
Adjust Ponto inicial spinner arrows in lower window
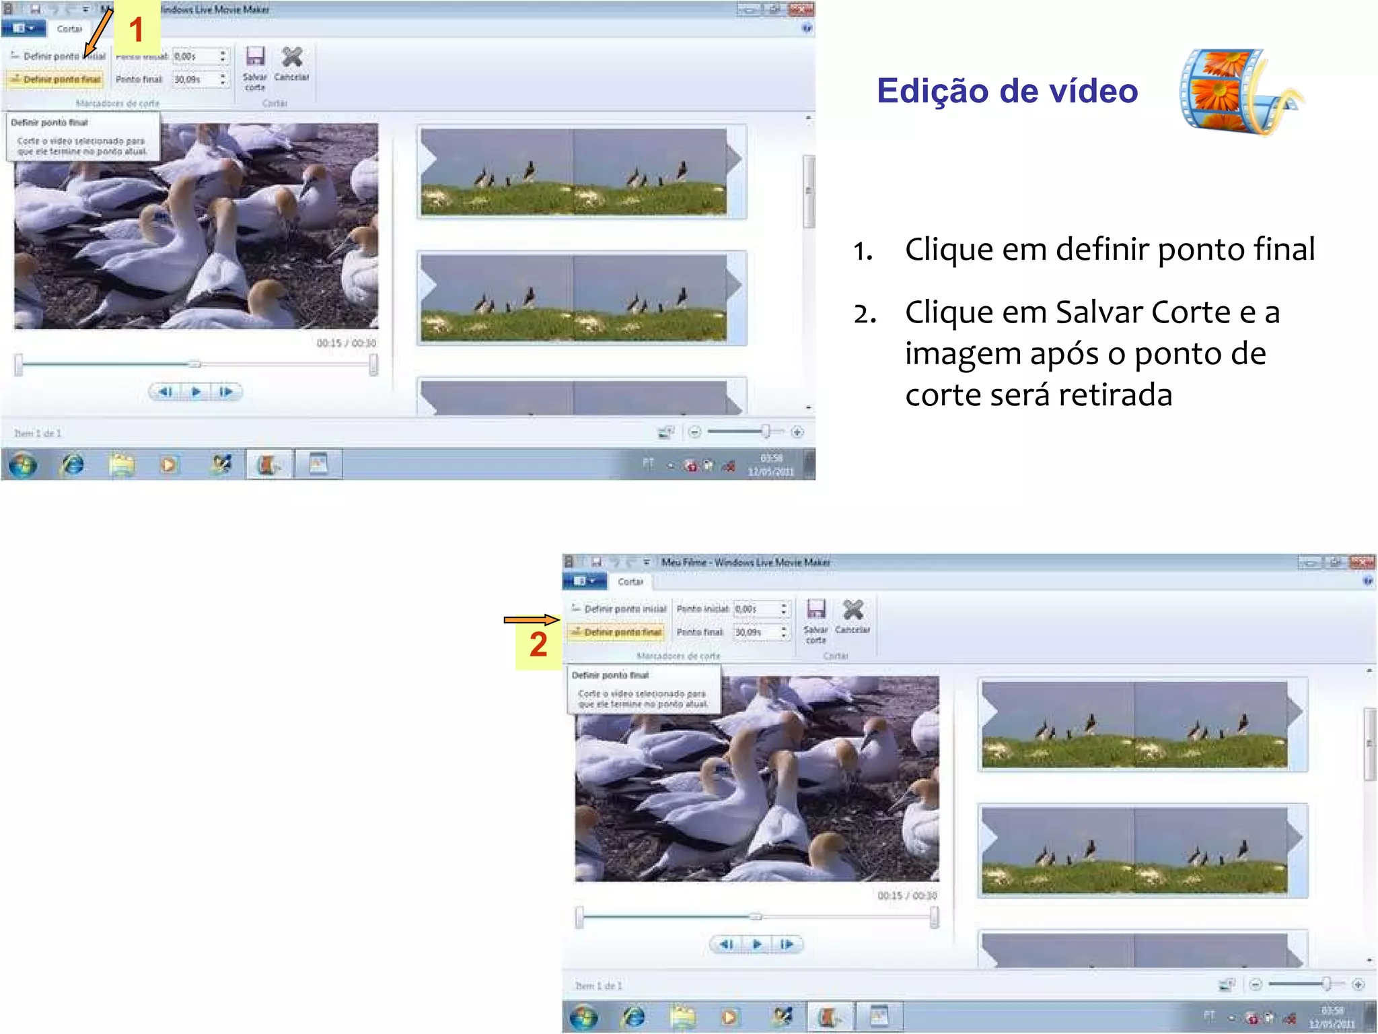[784, 609]
